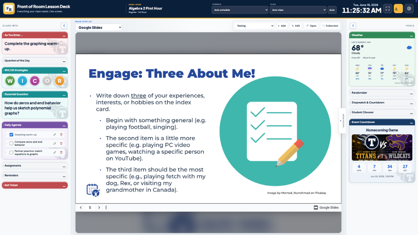Delete the Graphing warm-up agenda item
The width and height of the screenshot is (418, 235).
(61, 135)
